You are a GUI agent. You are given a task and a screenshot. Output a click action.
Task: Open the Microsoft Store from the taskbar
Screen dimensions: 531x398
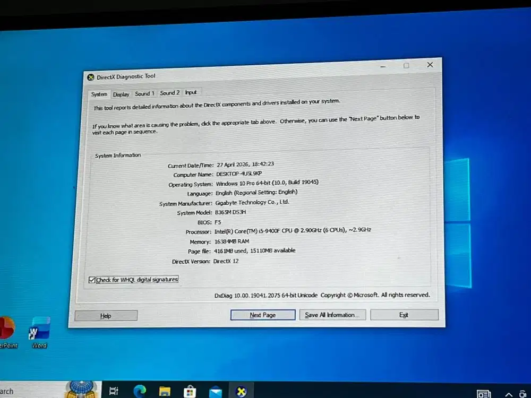[x=190, y=392]
